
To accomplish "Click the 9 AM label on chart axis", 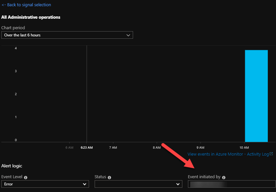I will tap(200, 148).
